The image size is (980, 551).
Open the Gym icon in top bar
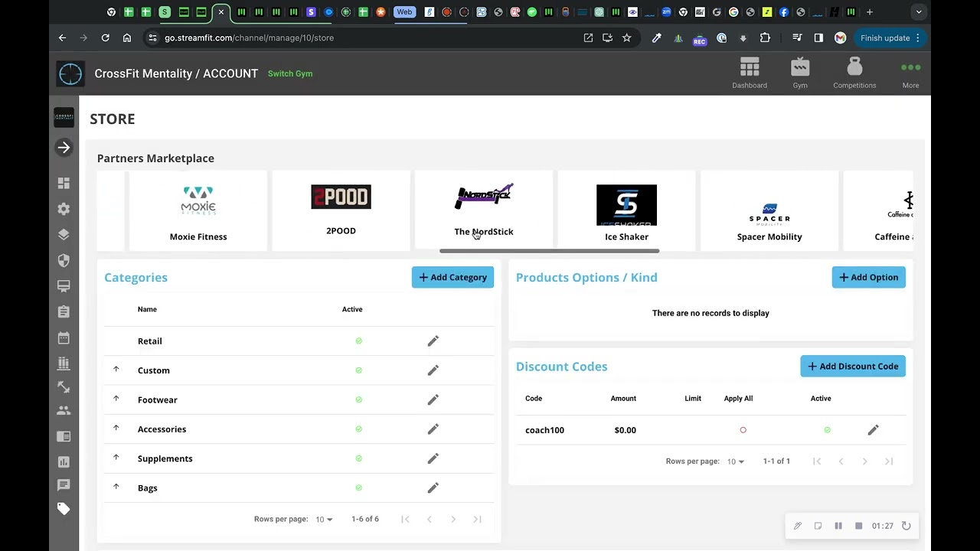tap(800, 73)
